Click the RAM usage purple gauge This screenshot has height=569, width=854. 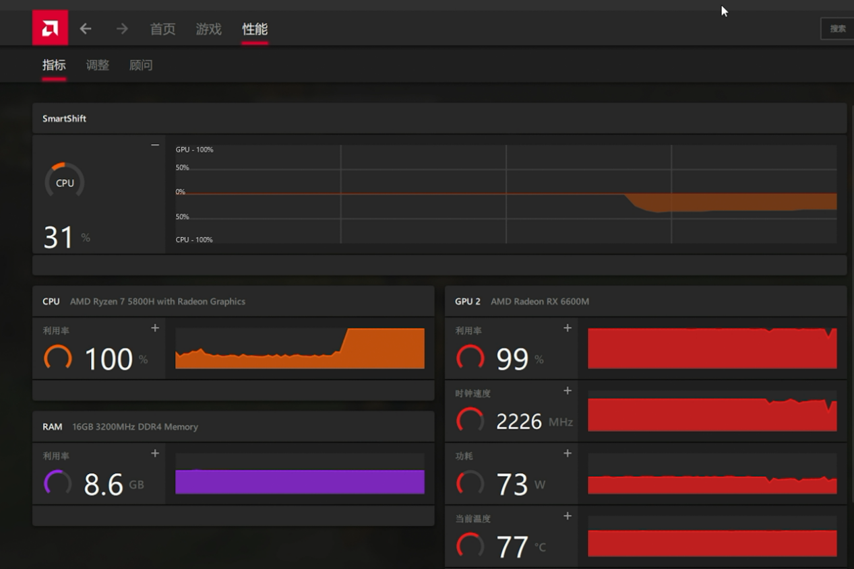coord(58,483)
